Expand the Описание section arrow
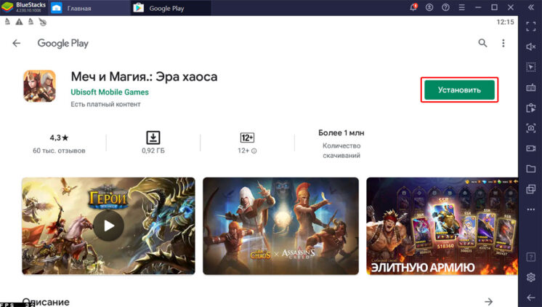Screen dimensions: 542x307 tap(488, 301)
